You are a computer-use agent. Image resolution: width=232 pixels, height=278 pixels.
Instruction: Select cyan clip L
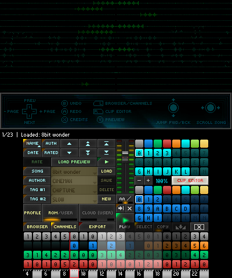click(x=186, y=171)
